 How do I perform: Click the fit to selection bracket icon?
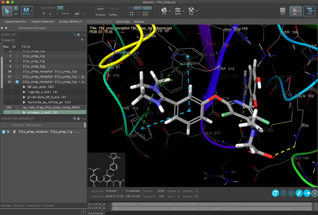(145, 14)
